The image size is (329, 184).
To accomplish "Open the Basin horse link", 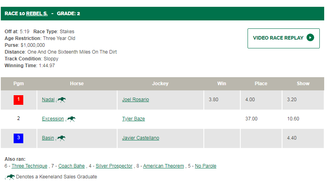I will tap(48, 138).
